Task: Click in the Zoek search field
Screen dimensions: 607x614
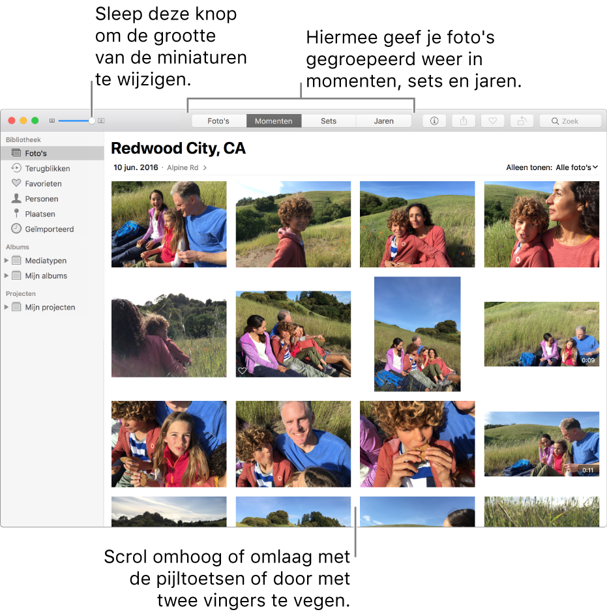Action: (x=574, y=121)
